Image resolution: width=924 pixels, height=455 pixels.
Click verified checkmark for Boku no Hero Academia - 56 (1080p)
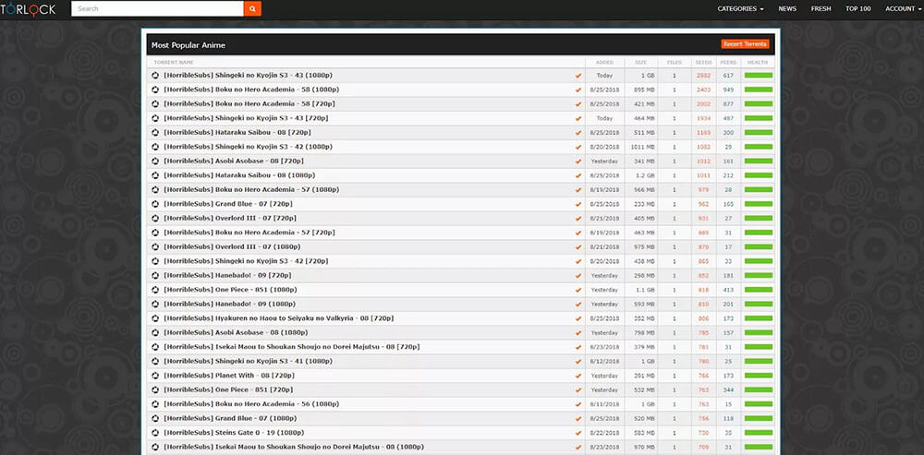click(578, 404)
